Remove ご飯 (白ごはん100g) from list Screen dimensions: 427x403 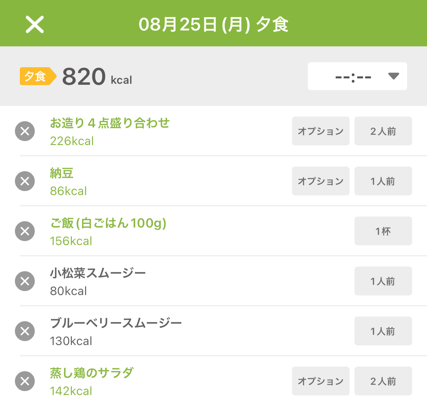coord(25,231)
